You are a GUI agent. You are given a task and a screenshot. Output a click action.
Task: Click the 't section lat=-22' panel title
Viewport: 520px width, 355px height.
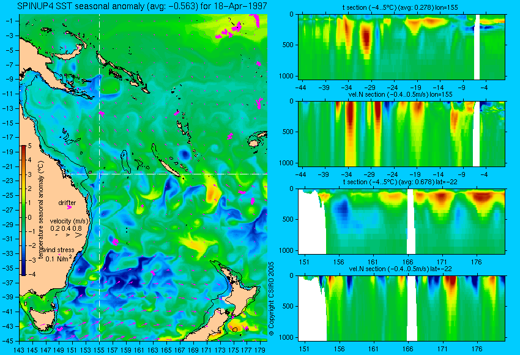401,182
